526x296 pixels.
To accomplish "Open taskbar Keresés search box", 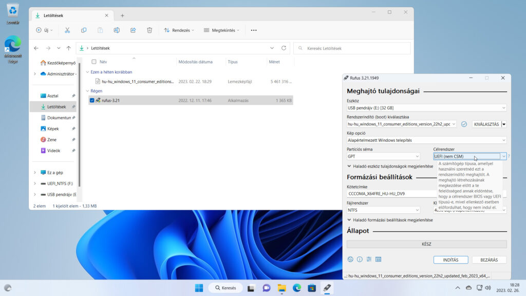I will pyautogui.click(x=226, y=288).
